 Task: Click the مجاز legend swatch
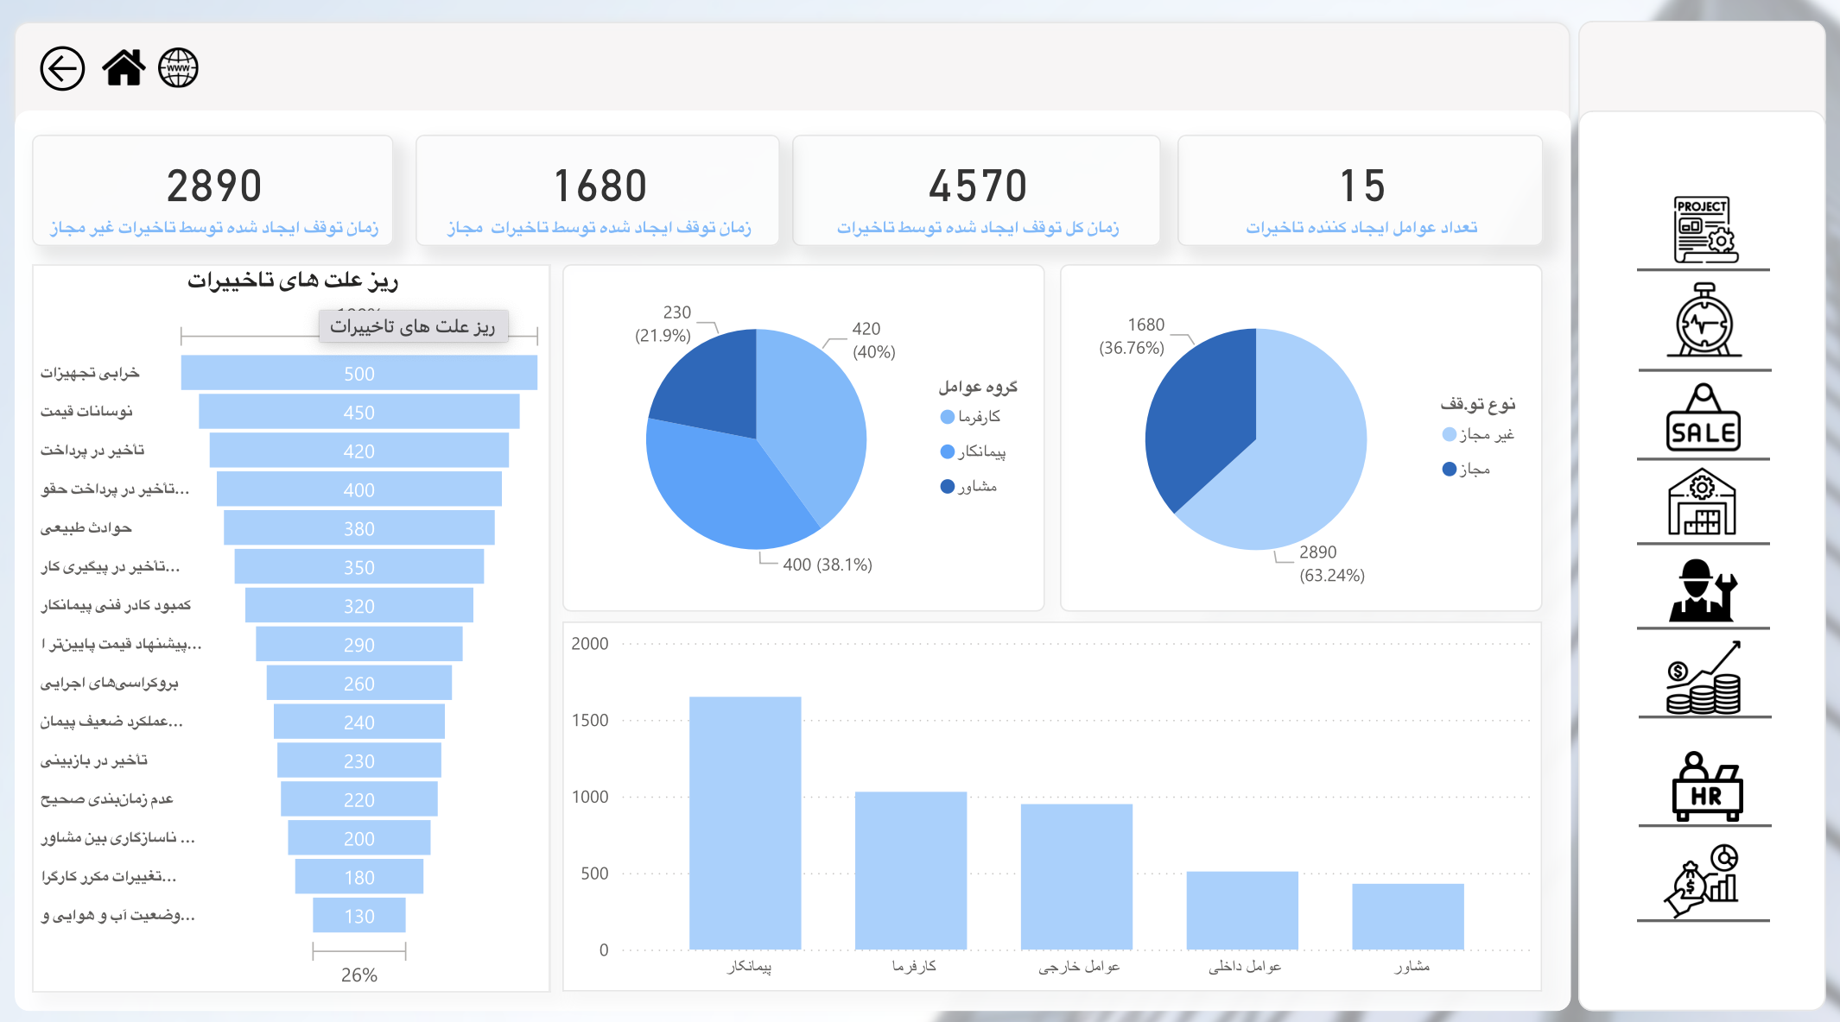[1450, 469]
